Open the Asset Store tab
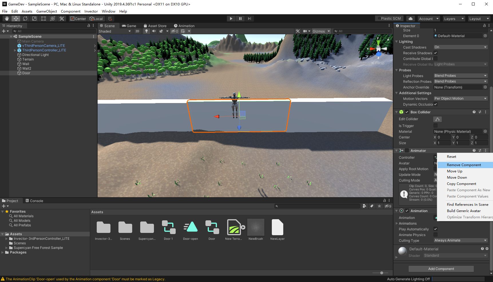493x282 pixels. click(155, 26)
